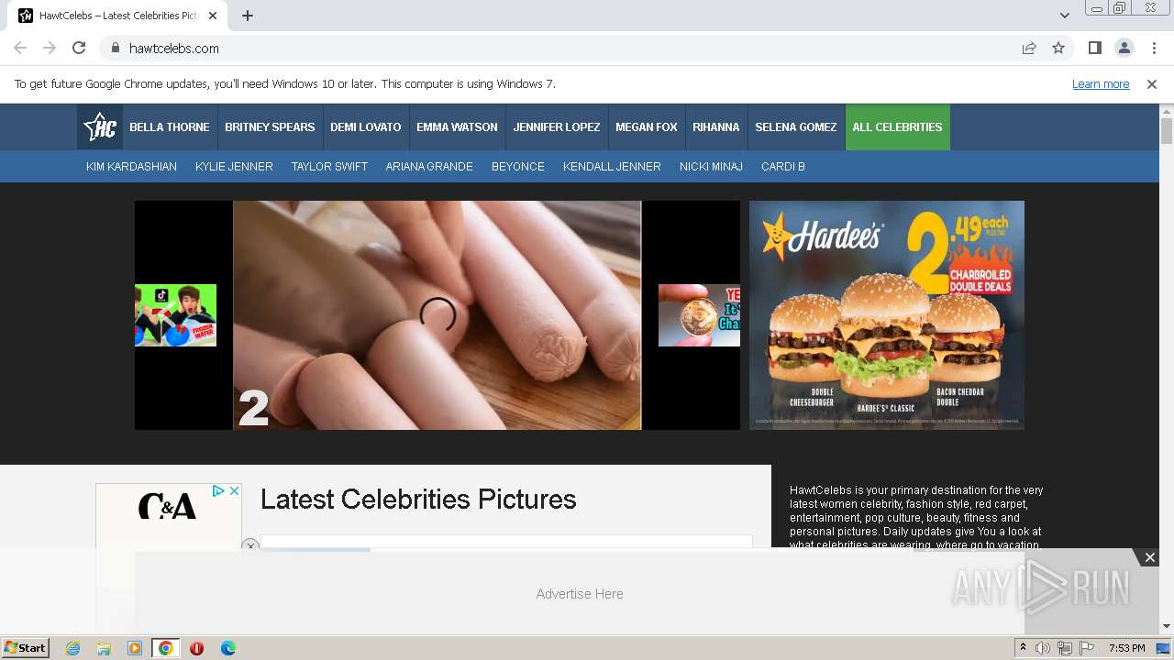Open File Explorer in taskbar
Image resolution: width=1174 pixels, height=660 pixels.
tap(104, 648)
